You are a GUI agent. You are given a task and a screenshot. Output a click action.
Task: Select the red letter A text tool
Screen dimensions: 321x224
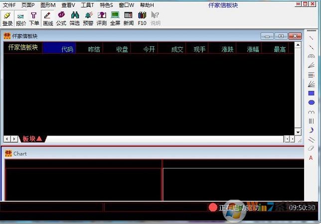coord(311,158)
